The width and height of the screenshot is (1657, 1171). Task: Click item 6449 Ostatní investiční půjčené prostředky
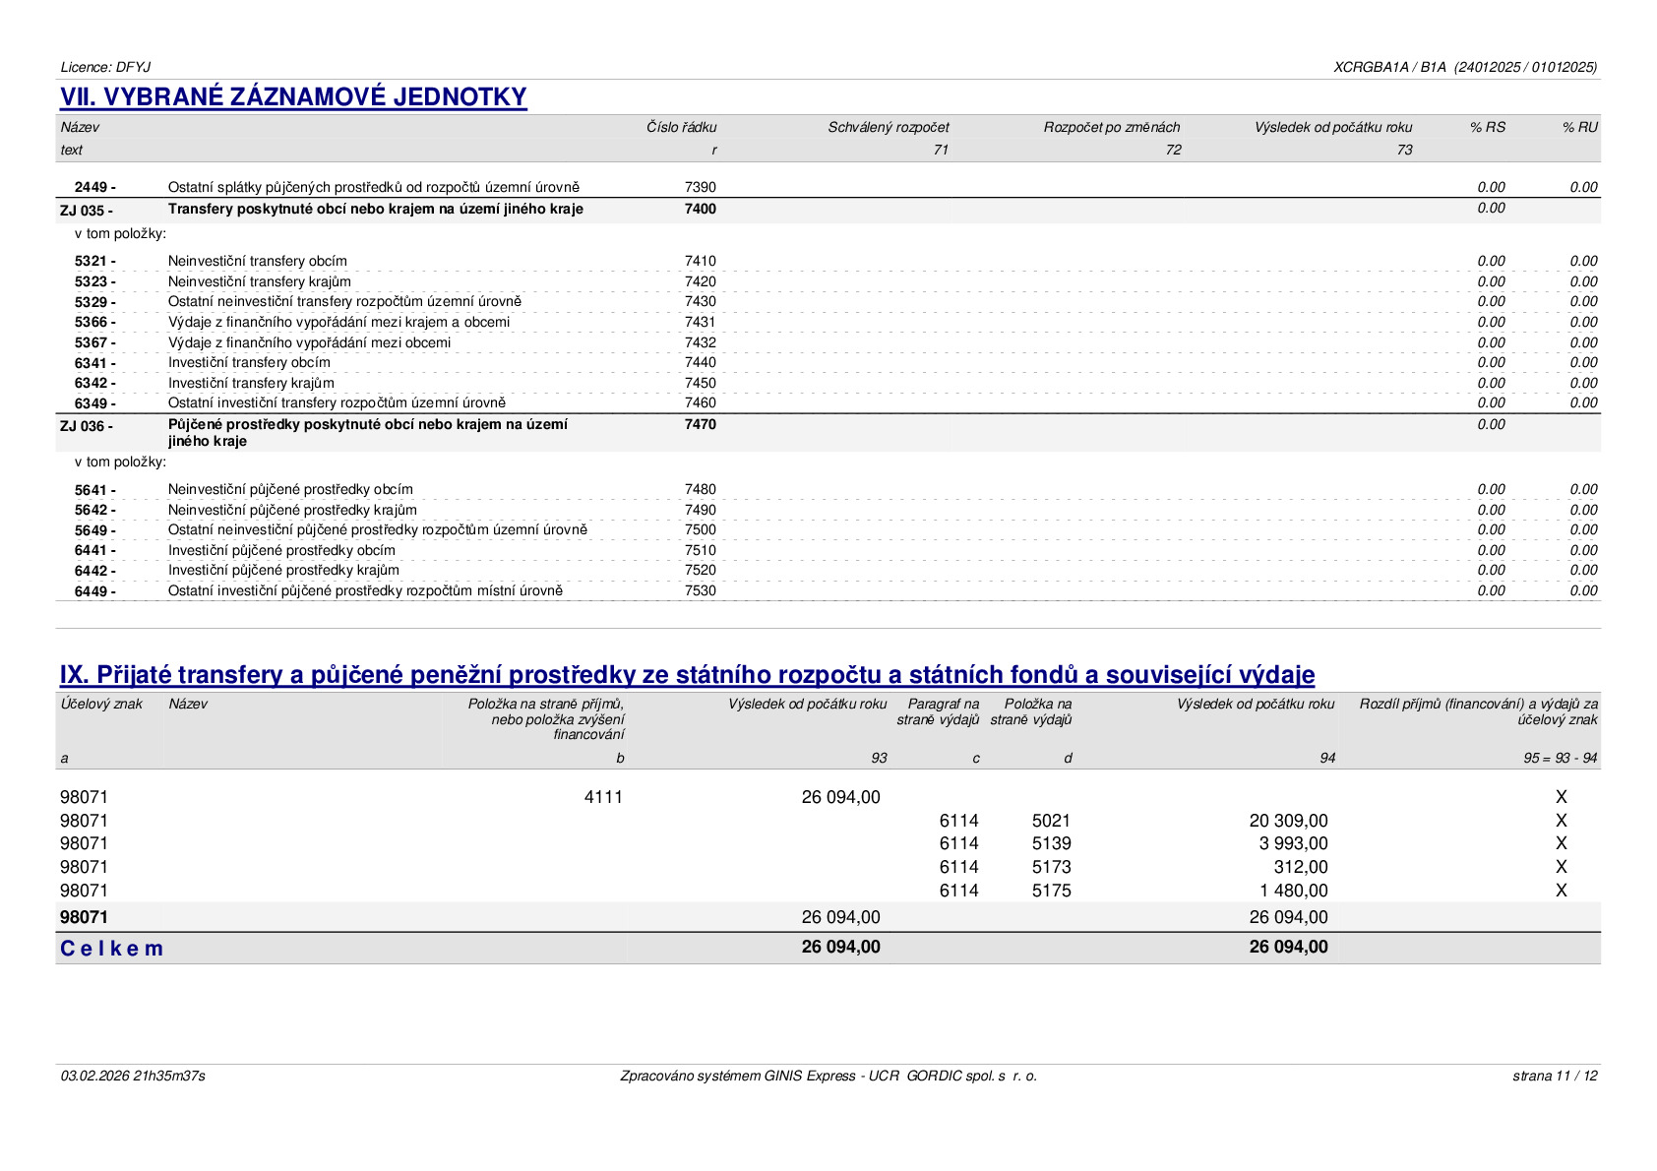click(x=365, y=590)
